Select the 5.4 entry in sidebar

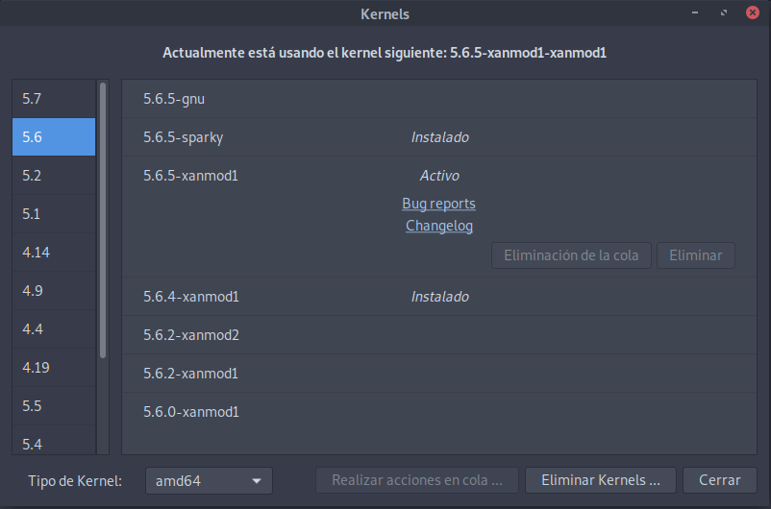tap(53, 444)
